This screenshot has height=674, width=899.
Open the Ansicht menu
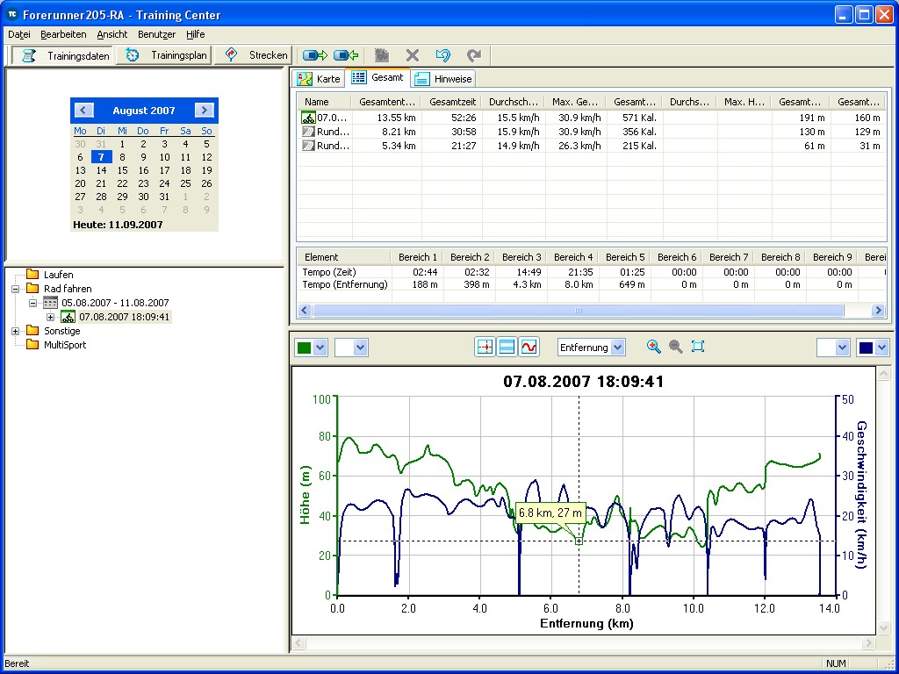(111, 34)
